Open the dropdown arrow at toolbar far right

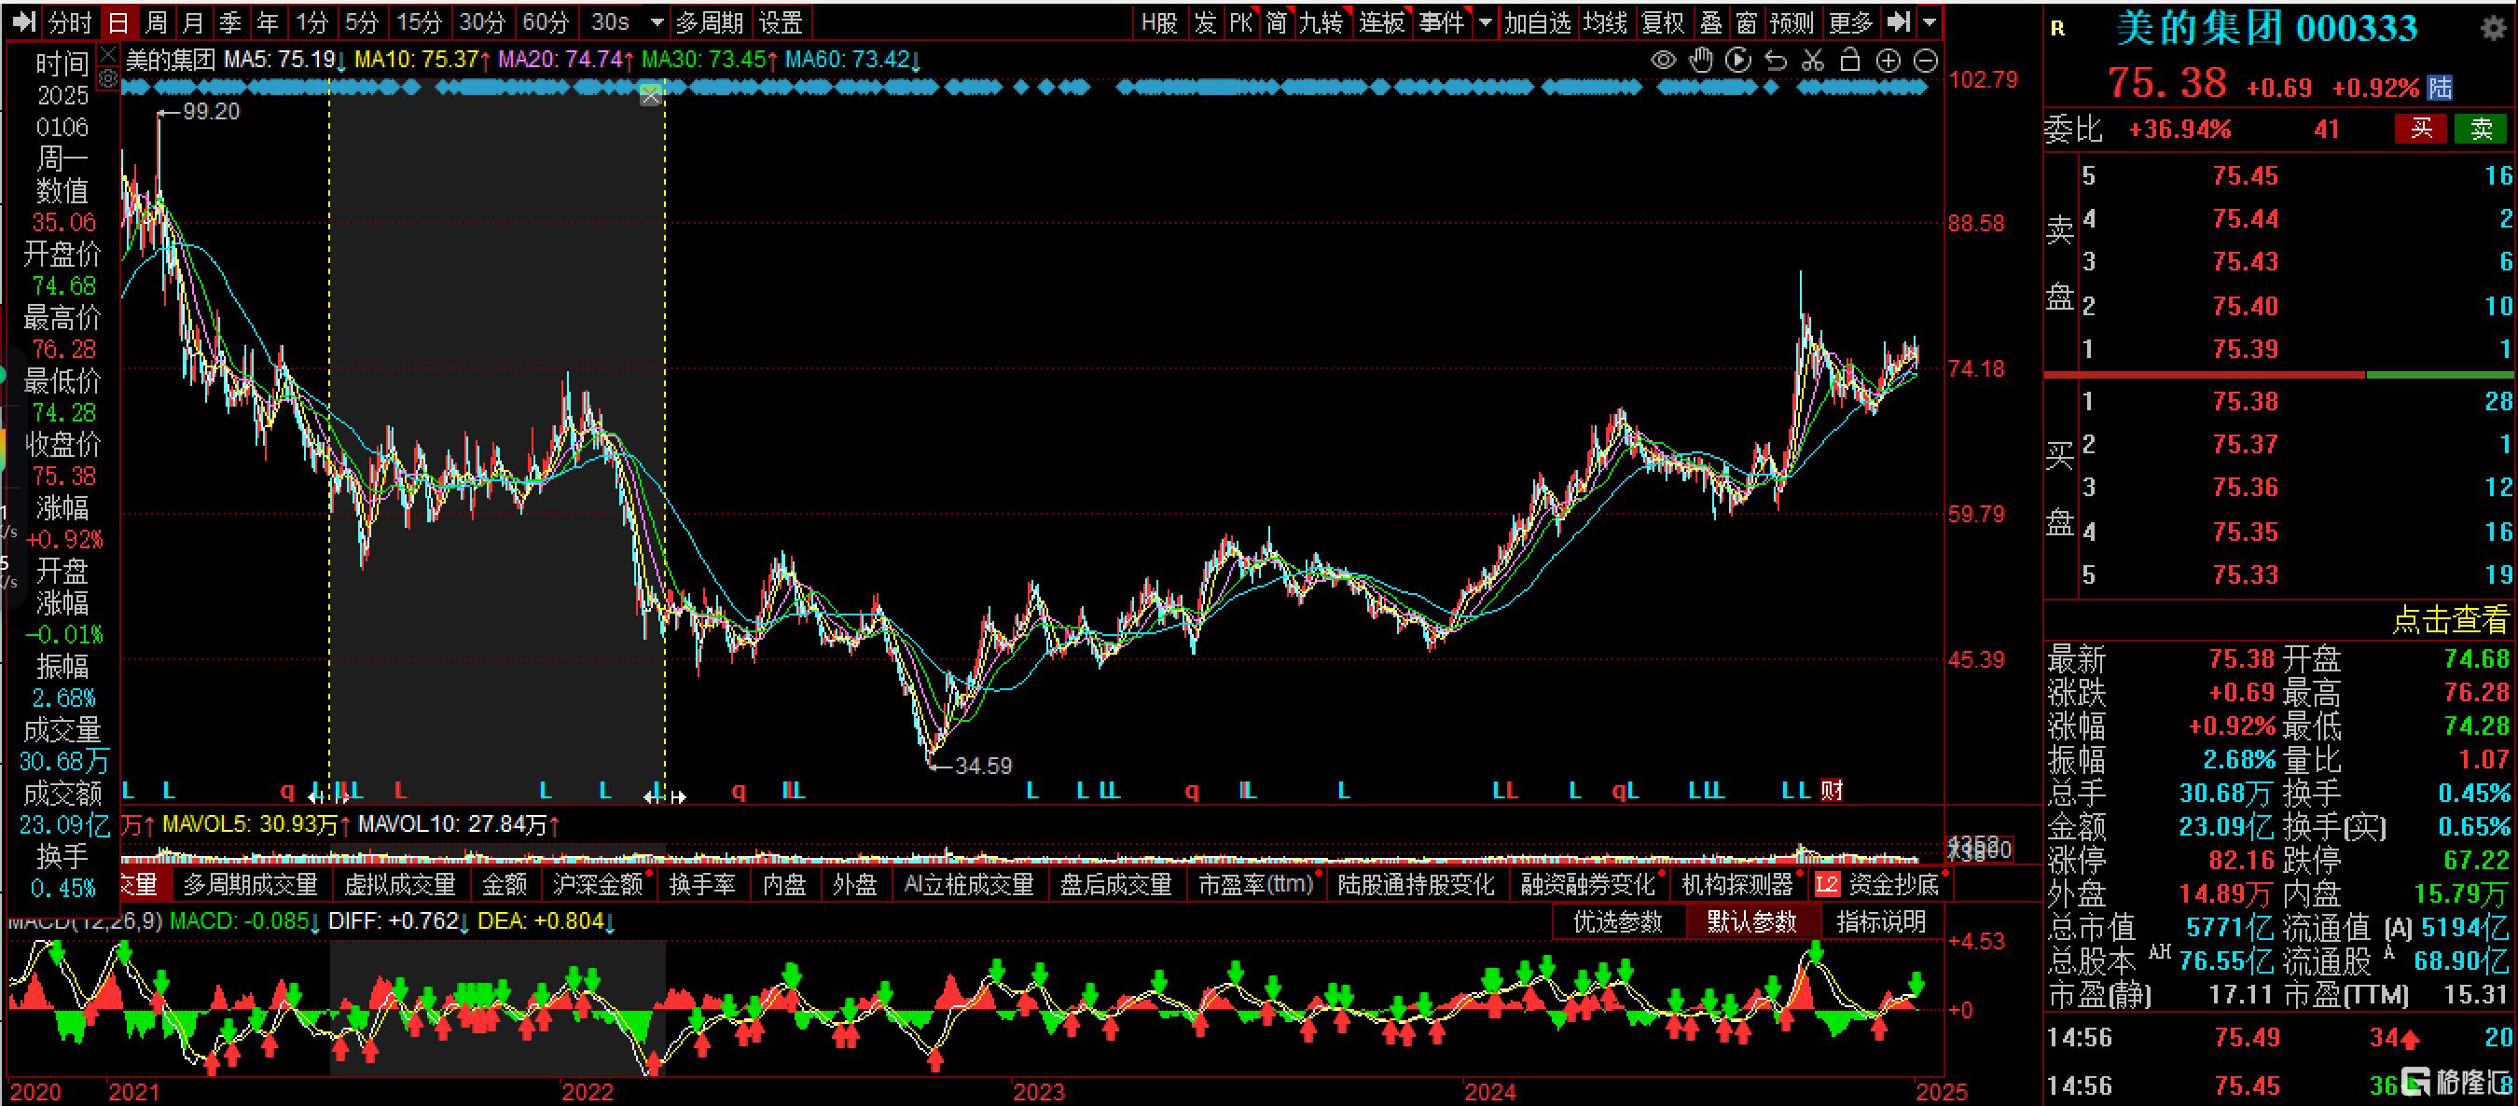pyautogui.click(x=1929, y=21)
